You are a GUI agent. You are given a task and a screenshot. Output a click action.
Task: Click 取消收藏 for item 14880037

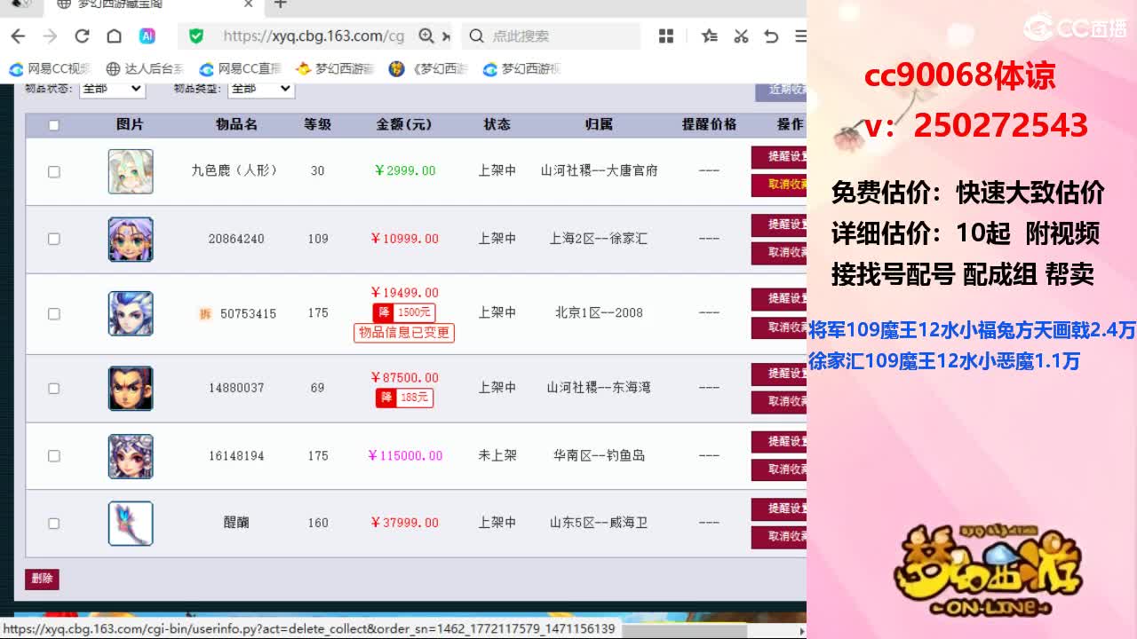(x=779, y=402)
